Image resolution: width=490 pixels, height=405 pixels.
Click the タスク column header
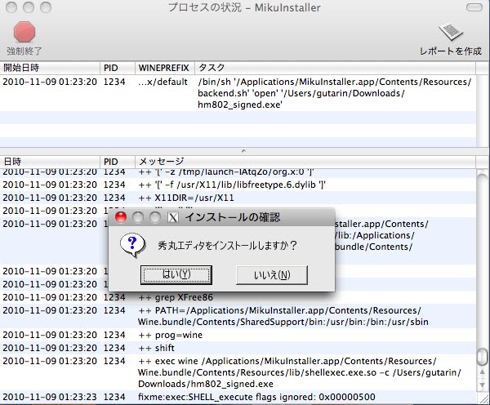336,68
